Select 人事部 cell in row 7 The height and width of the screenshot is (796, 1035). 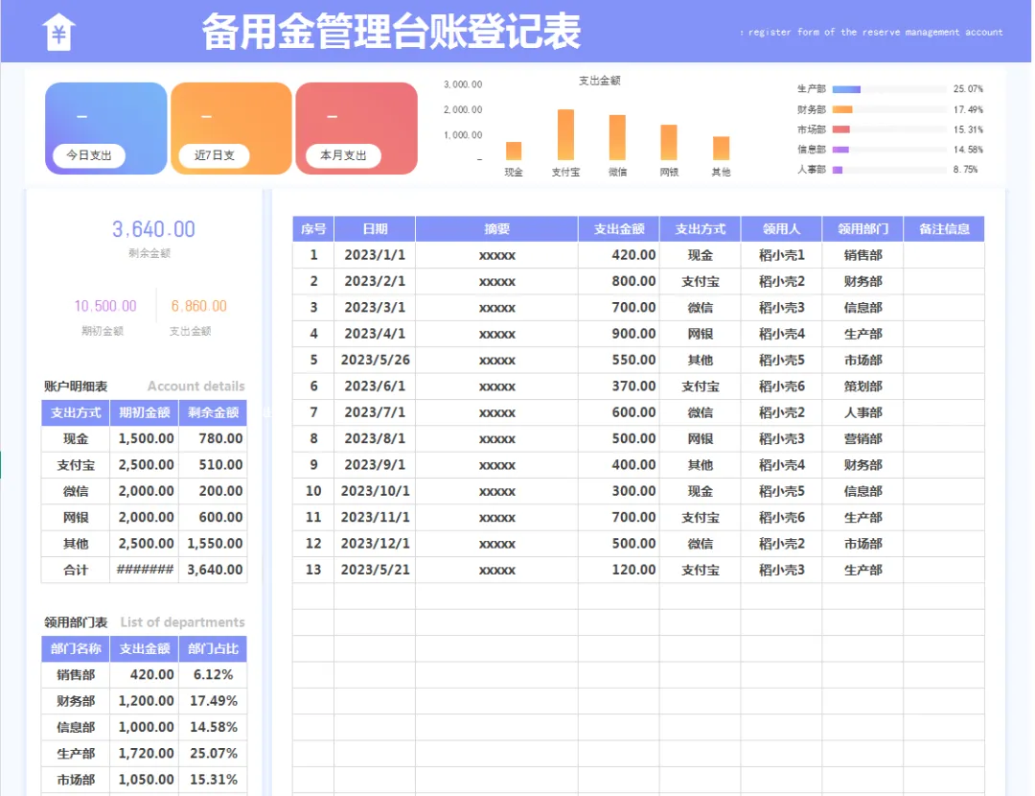pos(862,412)
